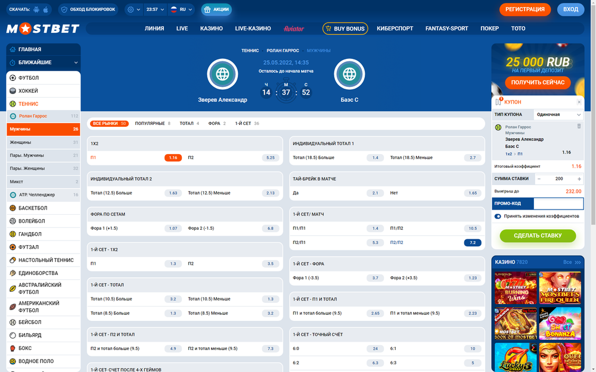
Task: Click the soccer ball icon for ФУТБОЛ
Action: coord(13,78)
